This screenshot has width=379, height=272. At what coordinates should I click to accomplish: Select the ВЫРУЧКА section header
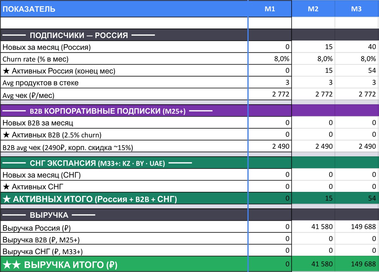[124, 215]
